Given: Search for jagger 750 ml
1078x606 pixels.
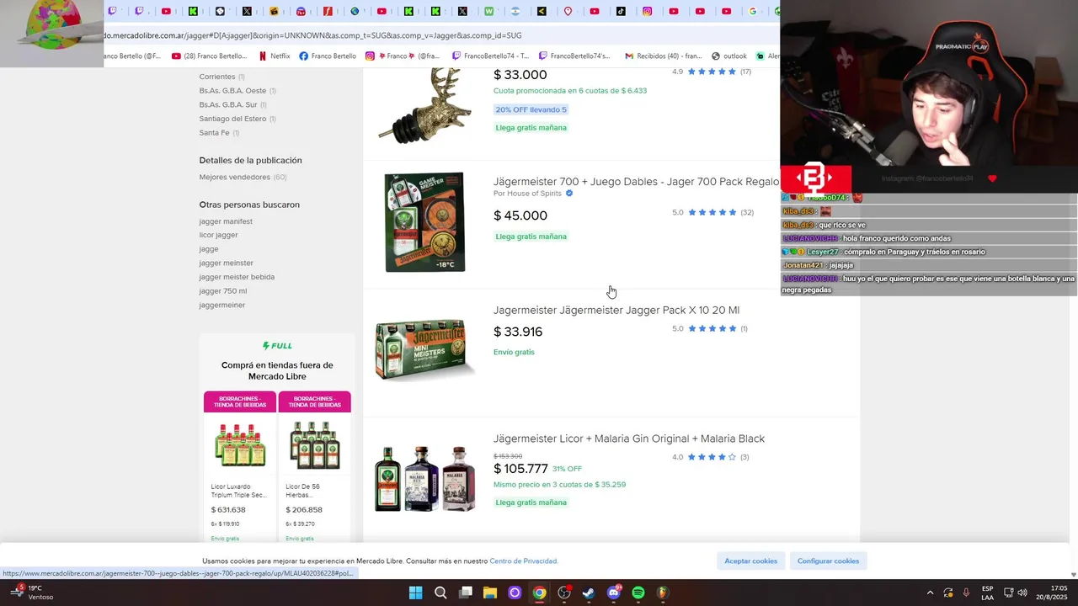Looking at the screenshot, I should pyautogui.click(x=223, y=291).
